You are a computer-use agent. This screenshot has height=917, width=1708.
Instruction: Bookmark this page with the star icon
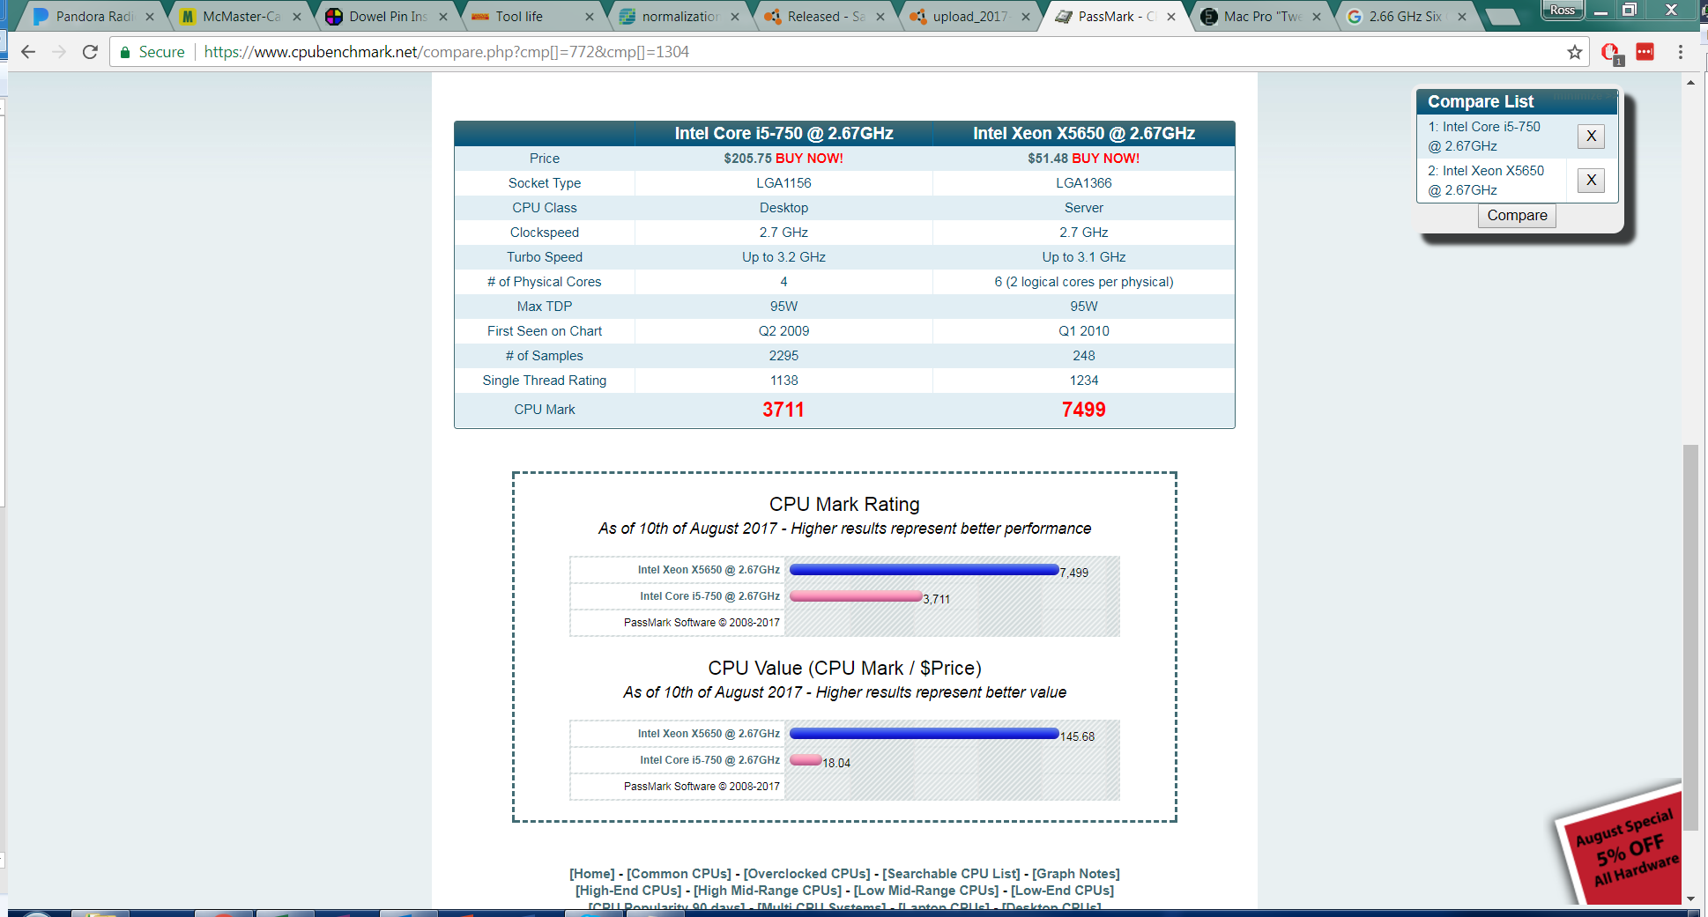point(1574,52)
